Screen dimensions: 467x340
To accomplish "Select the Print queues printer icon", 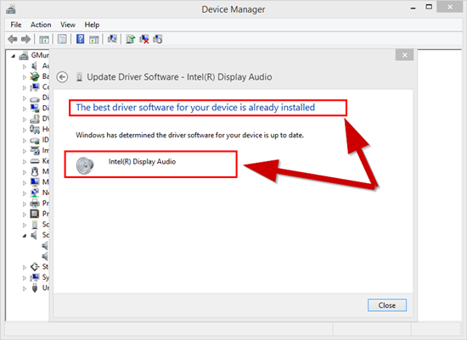I will coord(35,203).
